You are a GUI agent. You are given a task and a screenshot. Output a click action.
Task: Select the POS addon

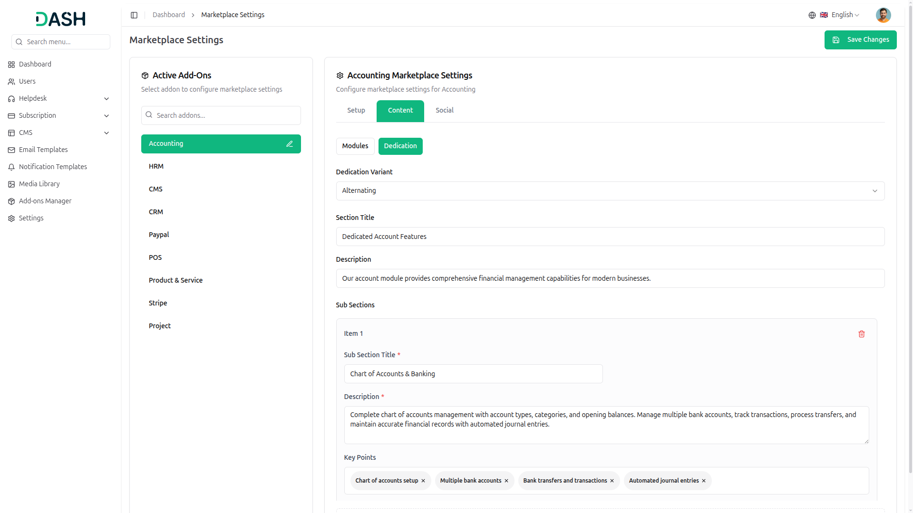(221, 258)
